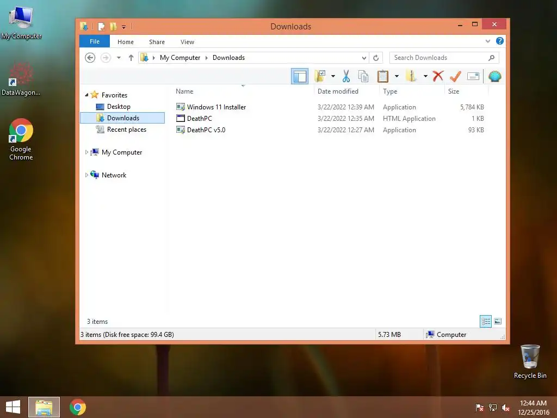Screen dimensions: 557x418
Task: Click My Computer in the address bar
Action: 180,58
